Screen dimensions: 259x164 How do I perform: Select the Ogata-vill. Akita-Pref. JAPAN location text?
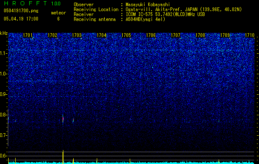pos(184,9)
